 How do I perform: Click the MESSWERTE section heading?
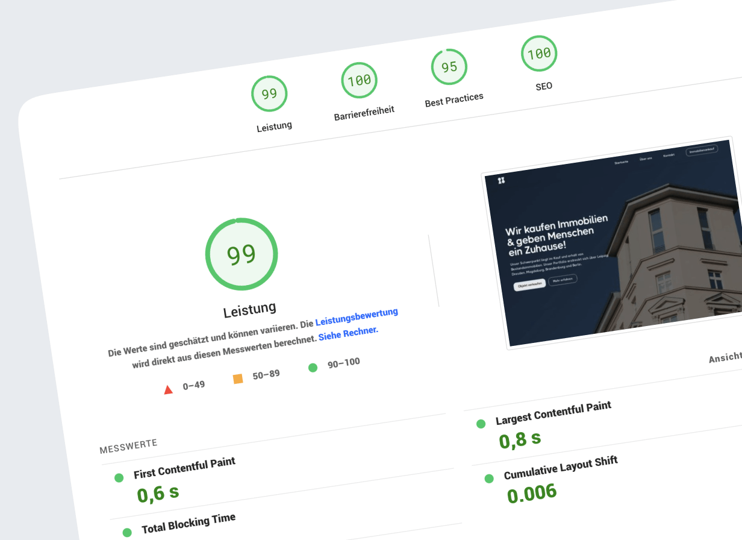(x=128, y=446)
